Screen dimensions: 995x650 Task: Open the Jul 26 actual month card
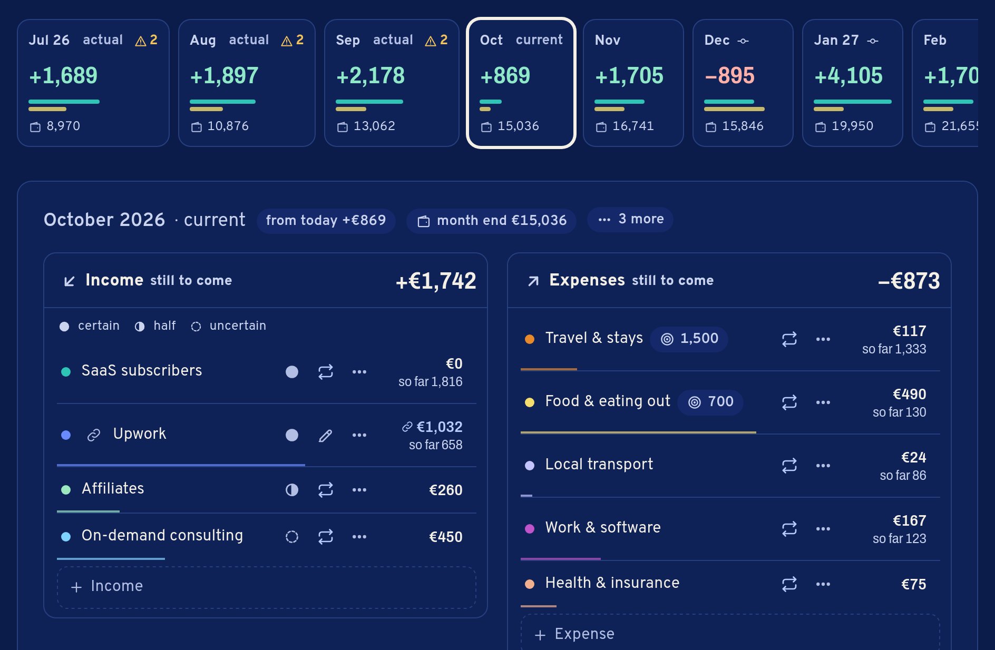tap(93, 83)
